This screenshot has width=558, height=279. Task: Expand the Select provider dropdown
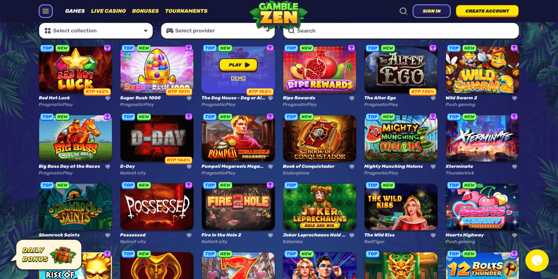(x=218, y=31)
